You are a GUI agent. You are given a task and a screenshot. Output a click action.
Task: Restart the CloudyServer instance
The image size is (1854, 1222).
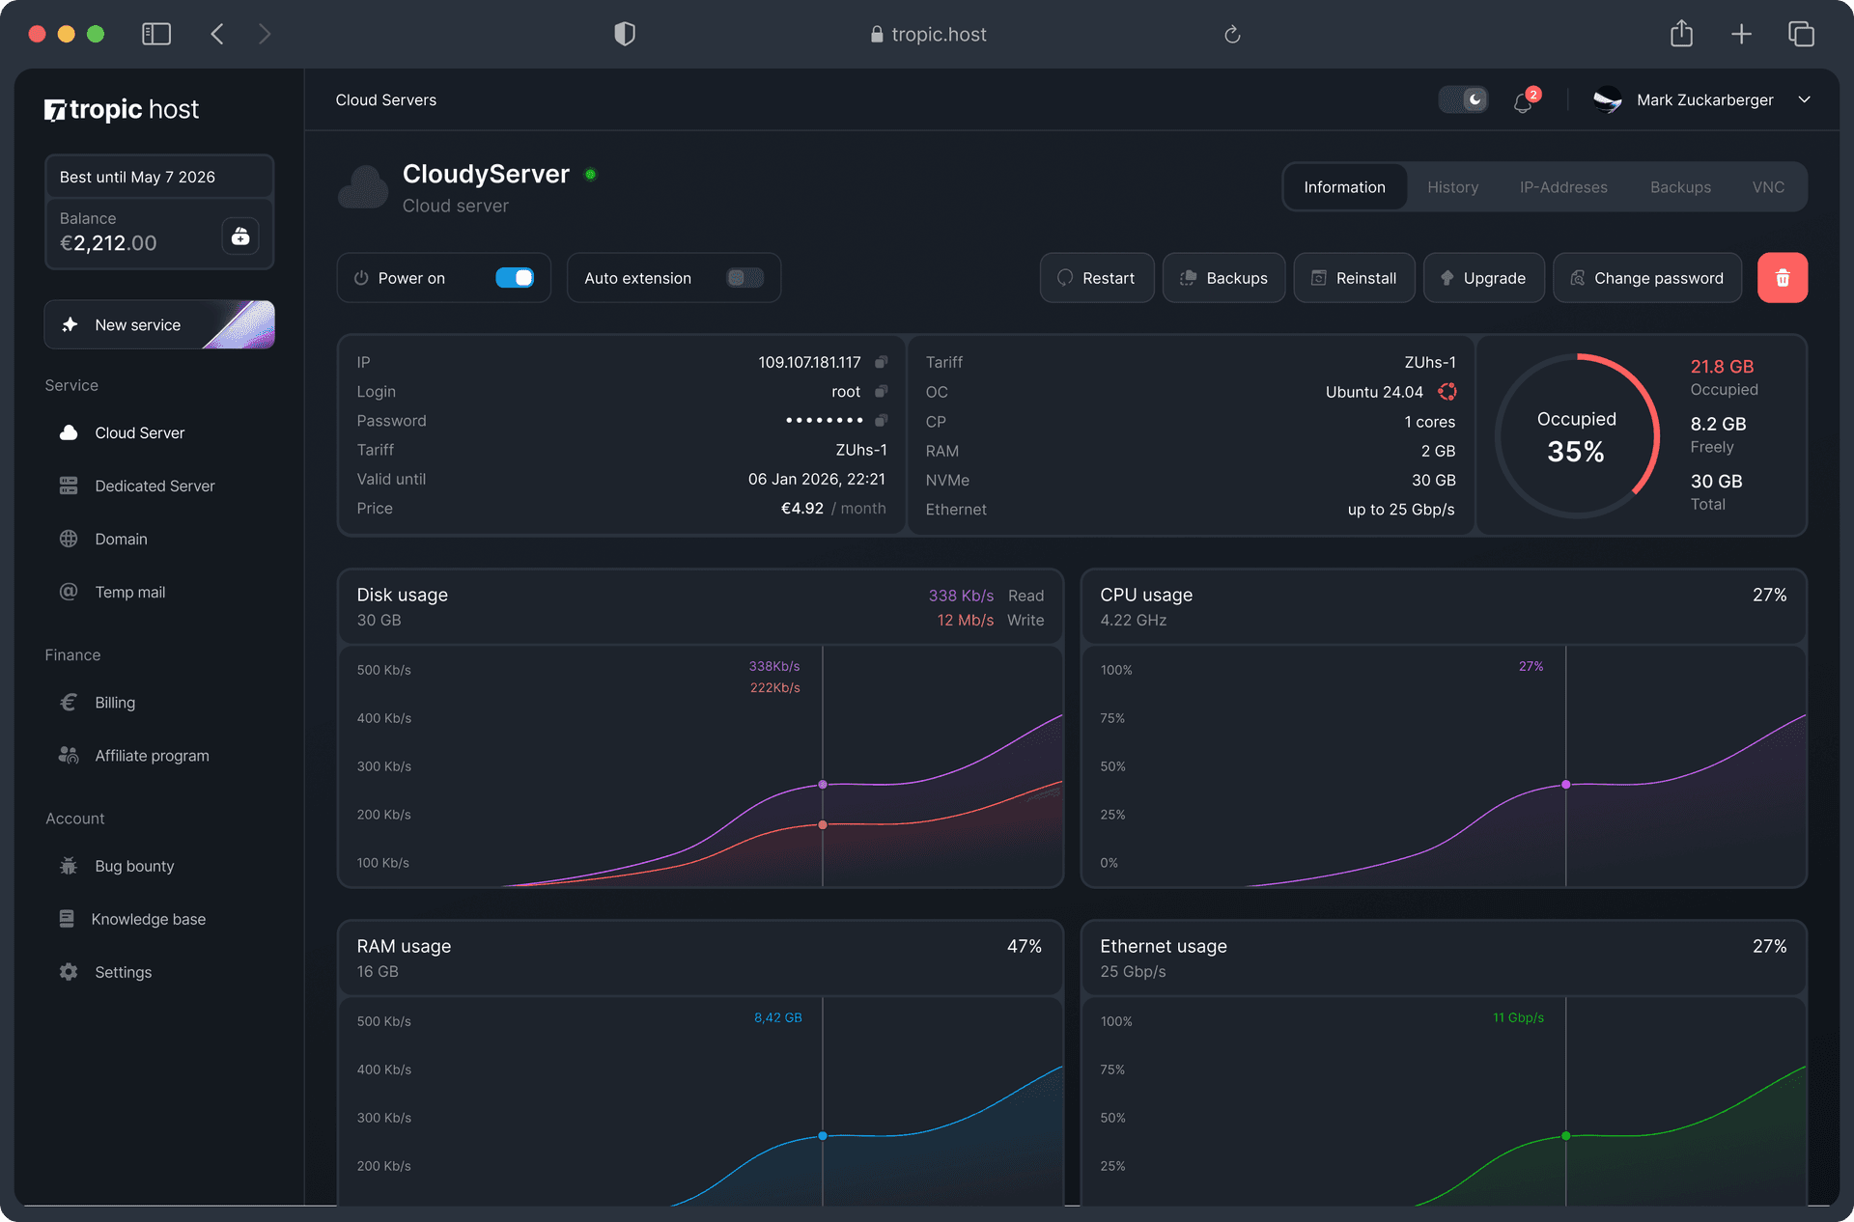(x=1097, y=278)
